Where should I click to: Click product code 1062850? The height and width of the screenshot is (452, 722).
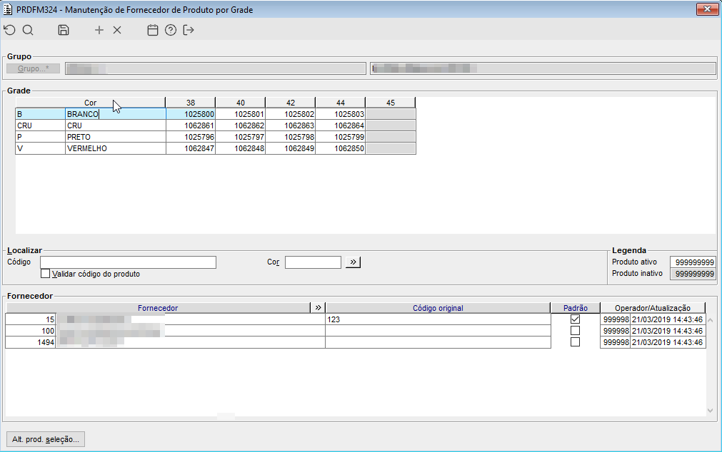click(x=340, y=148)
